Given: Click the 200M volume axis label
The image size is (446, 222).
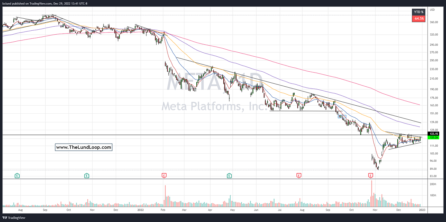Looking at the screenshot, I should coord(433,184).
